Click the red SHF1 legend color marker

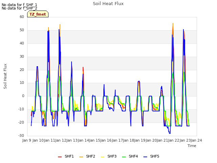pos(60,157)
